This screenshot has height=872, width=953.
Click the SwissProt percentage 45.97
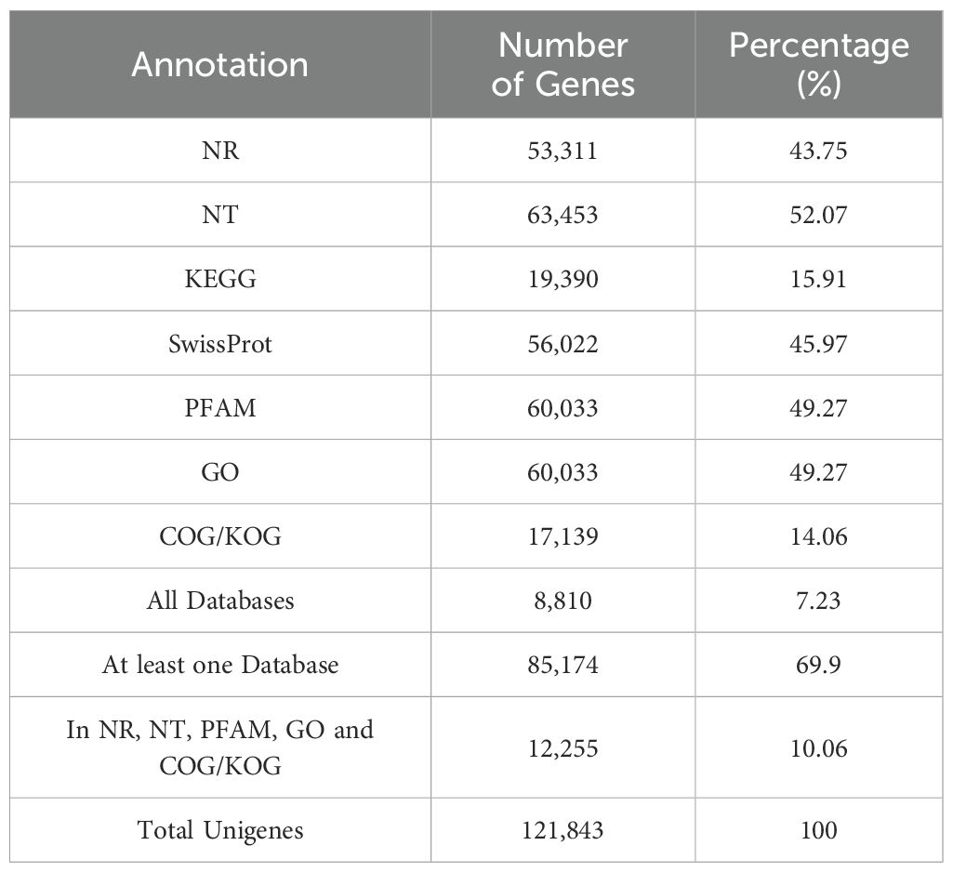[818, 344]
